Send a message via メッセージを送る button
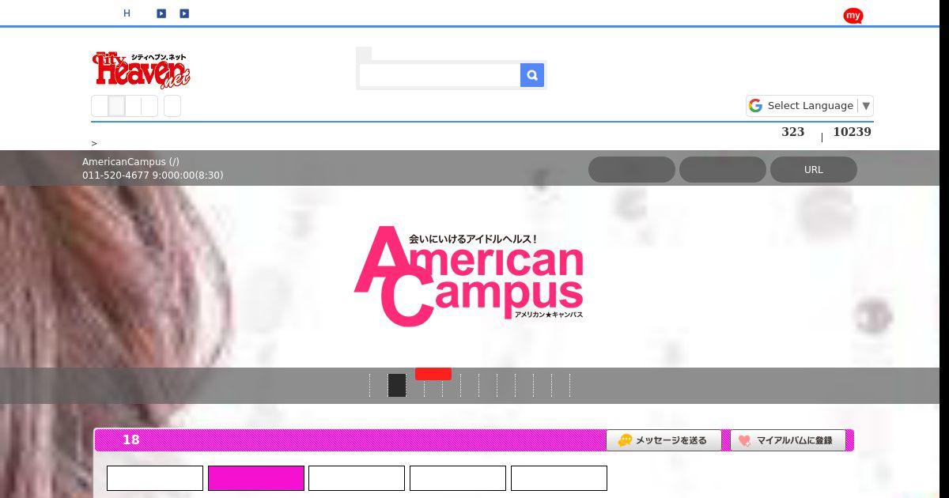Screen dimensions: 949x498 [664, 440]
